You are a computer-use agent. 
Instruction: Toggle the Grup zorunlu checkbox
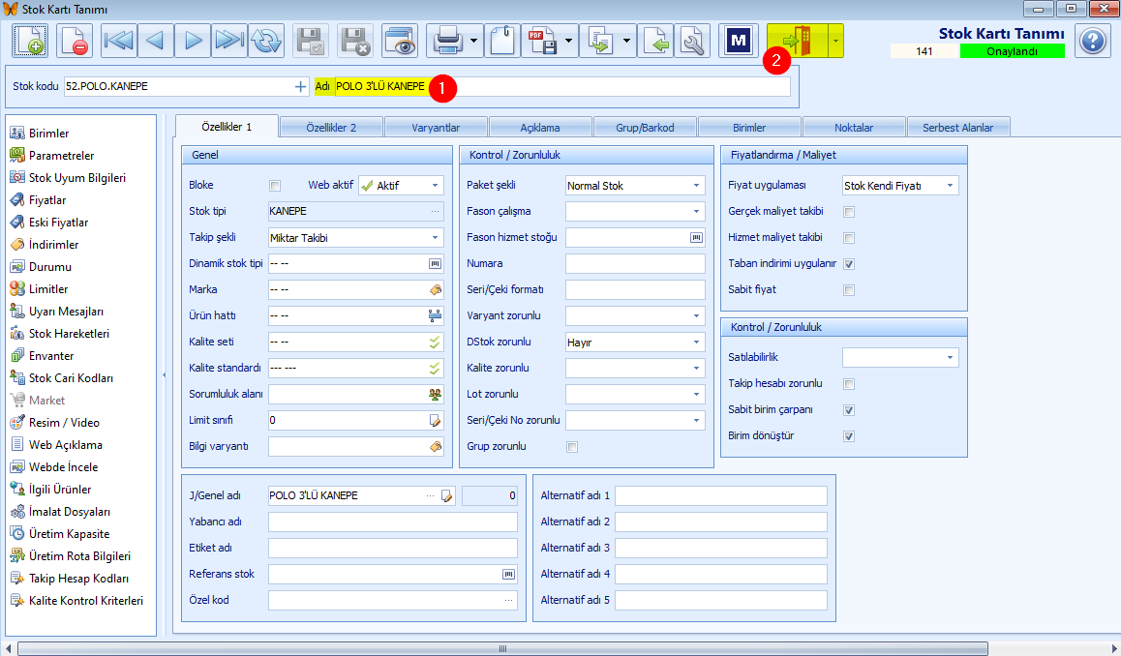pyautogui.click(x=572, y=447)
